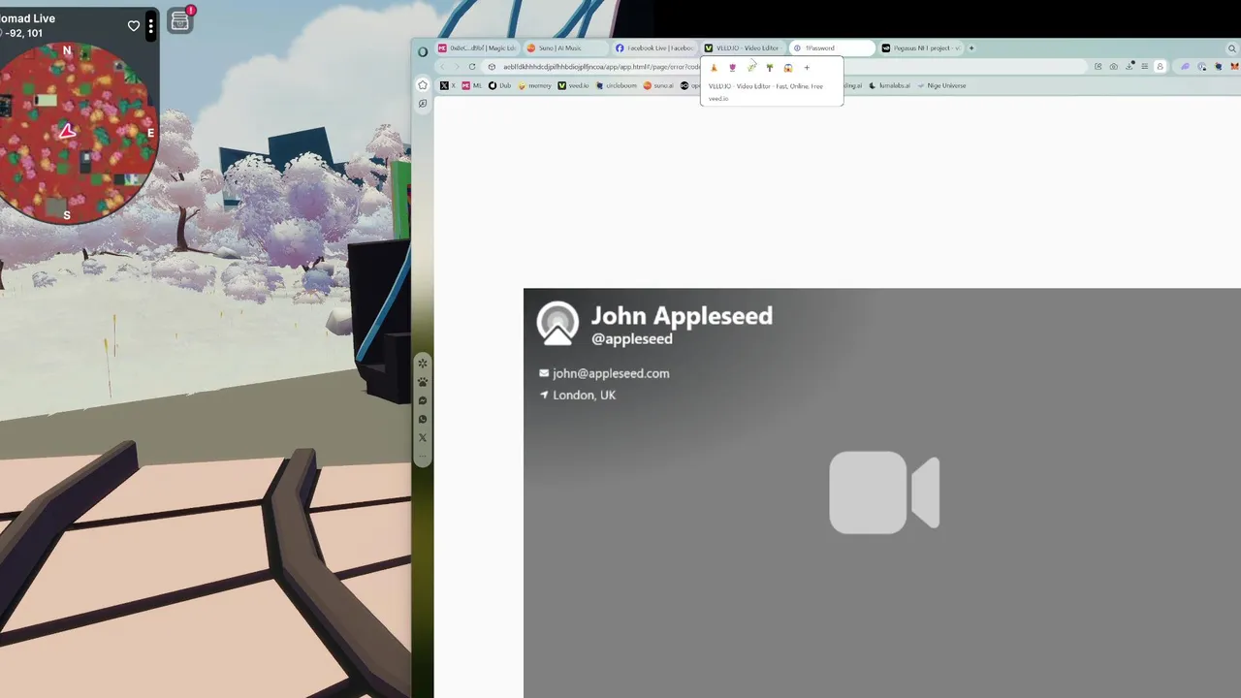Screen dimensions: 1241x698
Task: Open the suno.ai bookmark
Action: coord(658,85)
